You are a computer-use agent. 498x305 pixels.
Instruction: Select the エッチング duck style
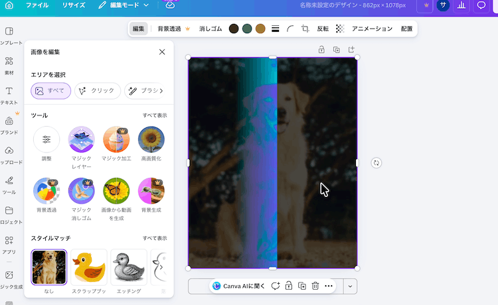[x=129, y=267]
